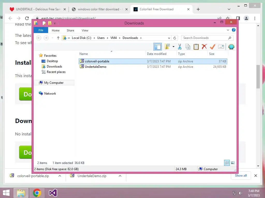Sort by Date modified column header
The image size is (265, 198).
point(160,54)
